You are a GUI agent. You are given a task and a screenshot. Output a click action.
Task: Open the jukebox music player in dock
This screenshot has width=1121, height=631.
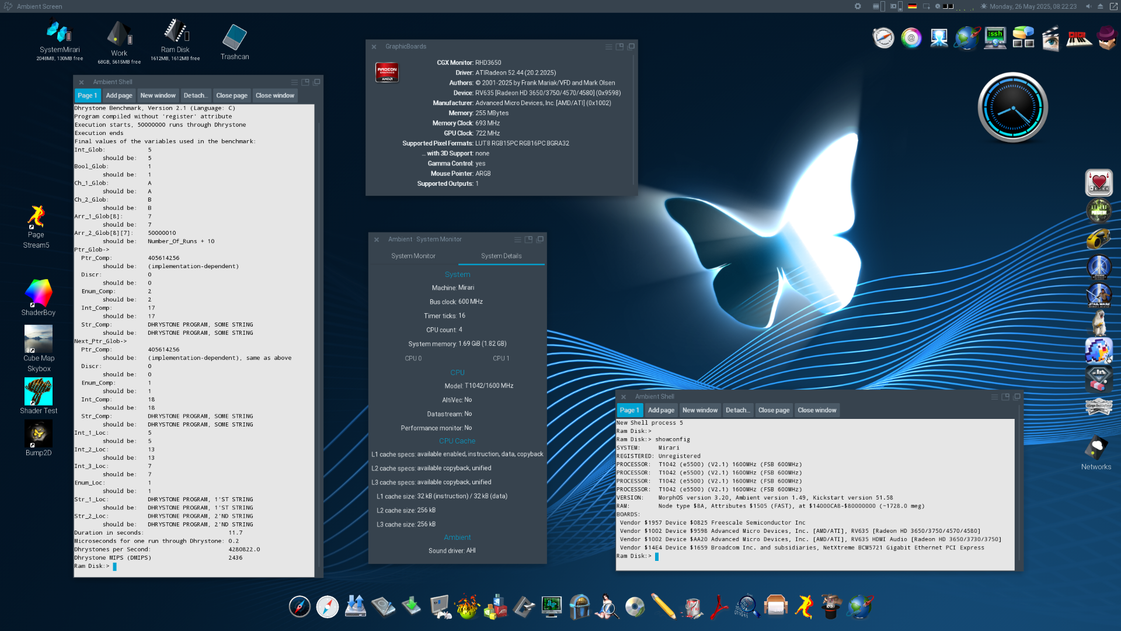point(580,606)
